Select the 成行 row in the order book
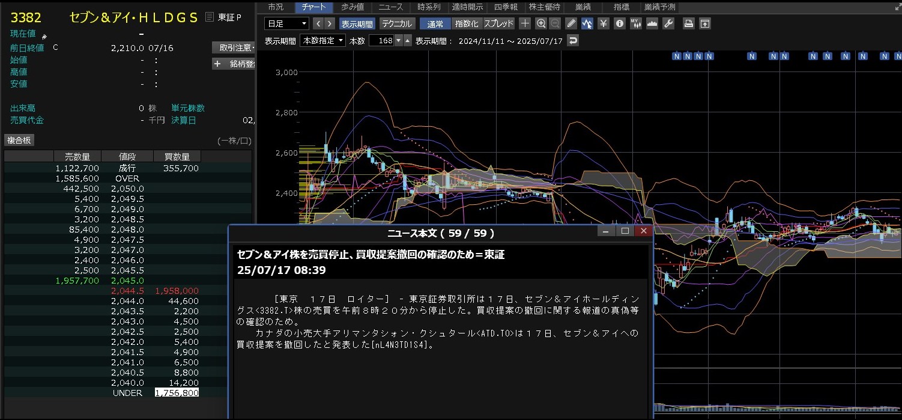 pyautogui.click(x=127, y=168)
